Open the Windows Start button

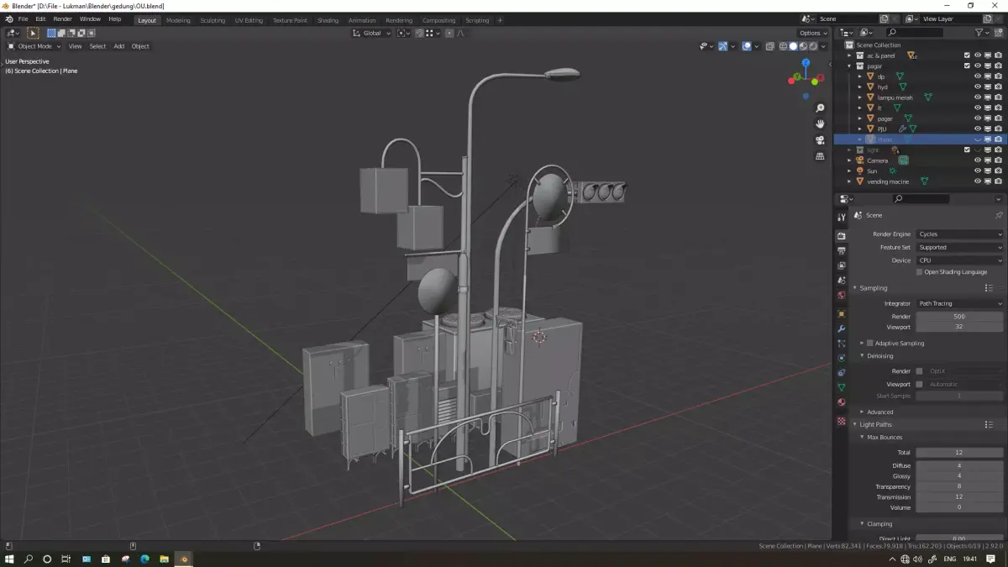(9, 559)
